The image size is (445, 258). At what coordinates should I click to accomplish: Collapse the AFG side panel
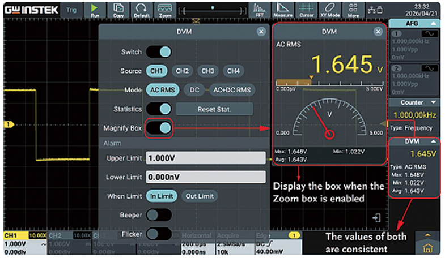click(433, 24)
